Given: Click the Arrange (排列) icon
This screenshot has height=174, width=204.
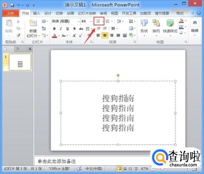Looking at the screenshot, I should point(156,23).
